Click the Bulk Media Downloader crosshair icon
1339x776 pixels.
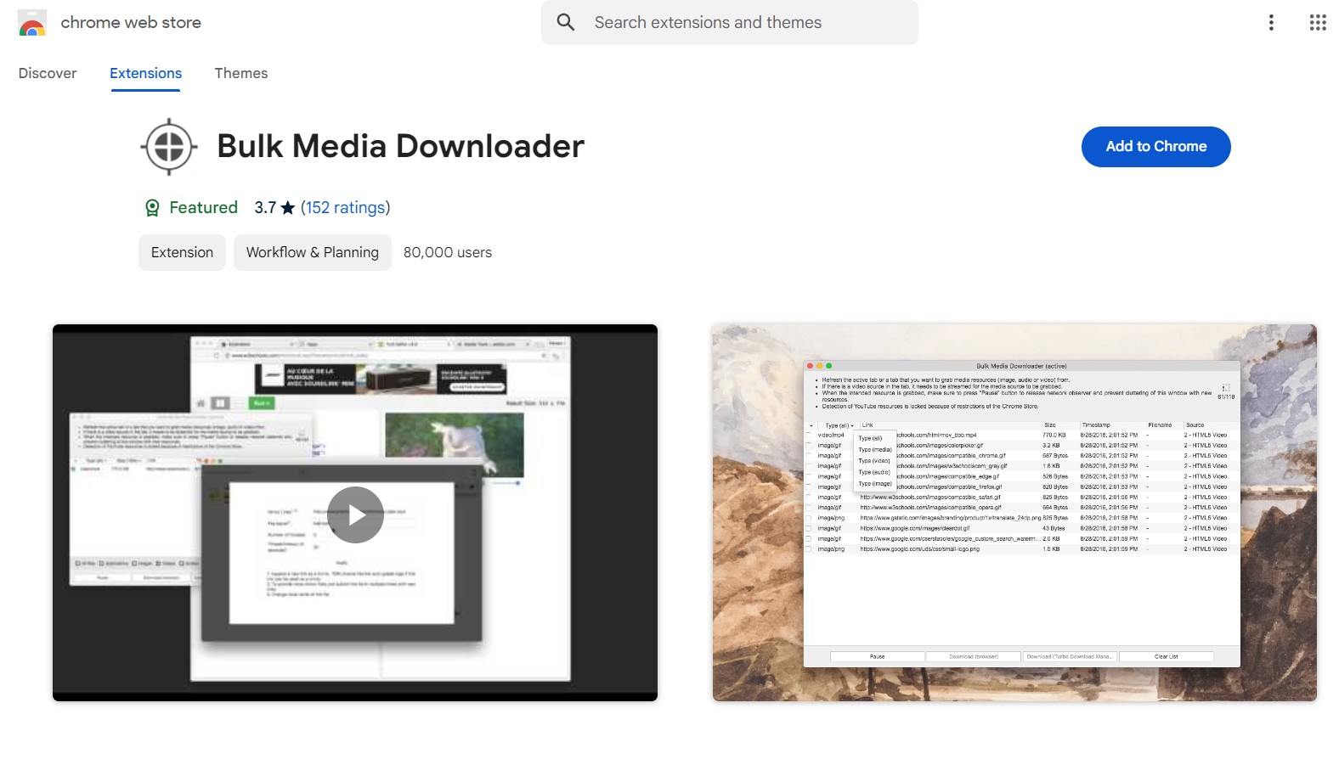tap(169, 147)
